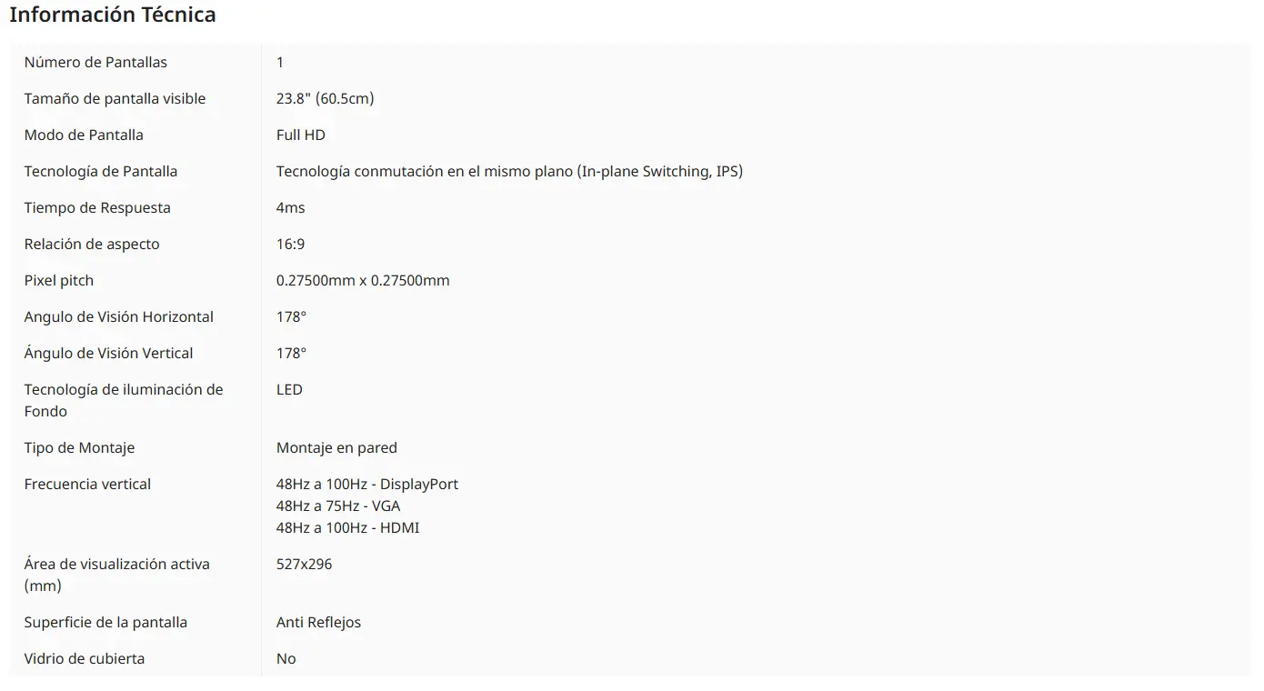
Task: Select the Número de Pantallas label
Action: [x=95, y=62]
